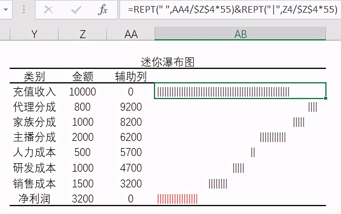Viewport: 341px width, 214px height.
Task: Select cell with amount 500
Action: (x=82, y=152)
